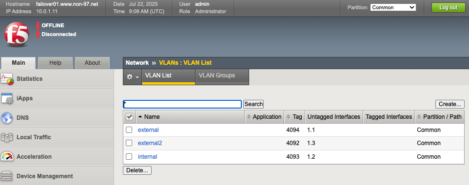Open the external VLAN link
This screenshot has width=469, height=185.
tap(148, 130)
